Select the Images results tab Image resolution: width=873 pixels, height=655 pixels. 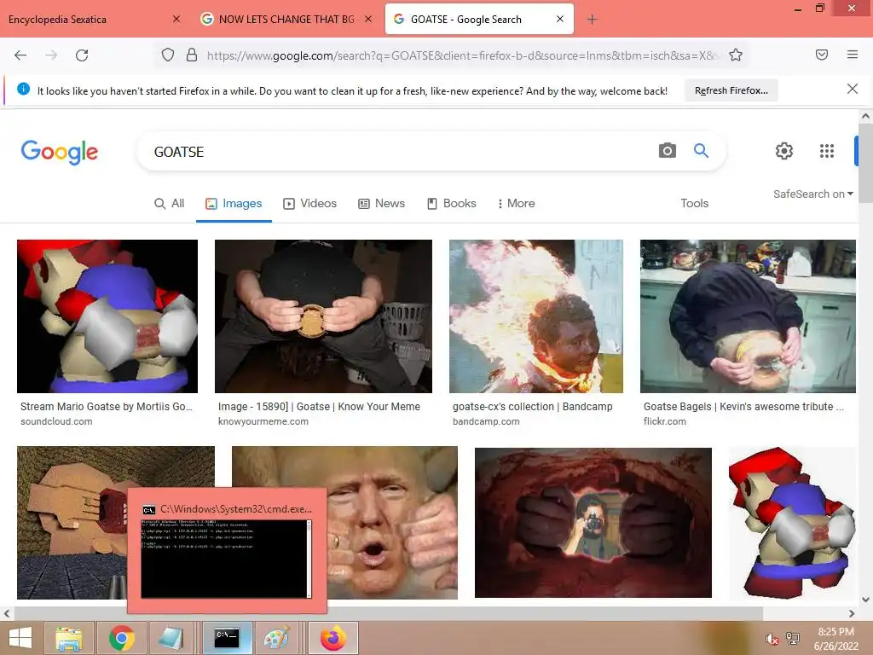[234, 203]
